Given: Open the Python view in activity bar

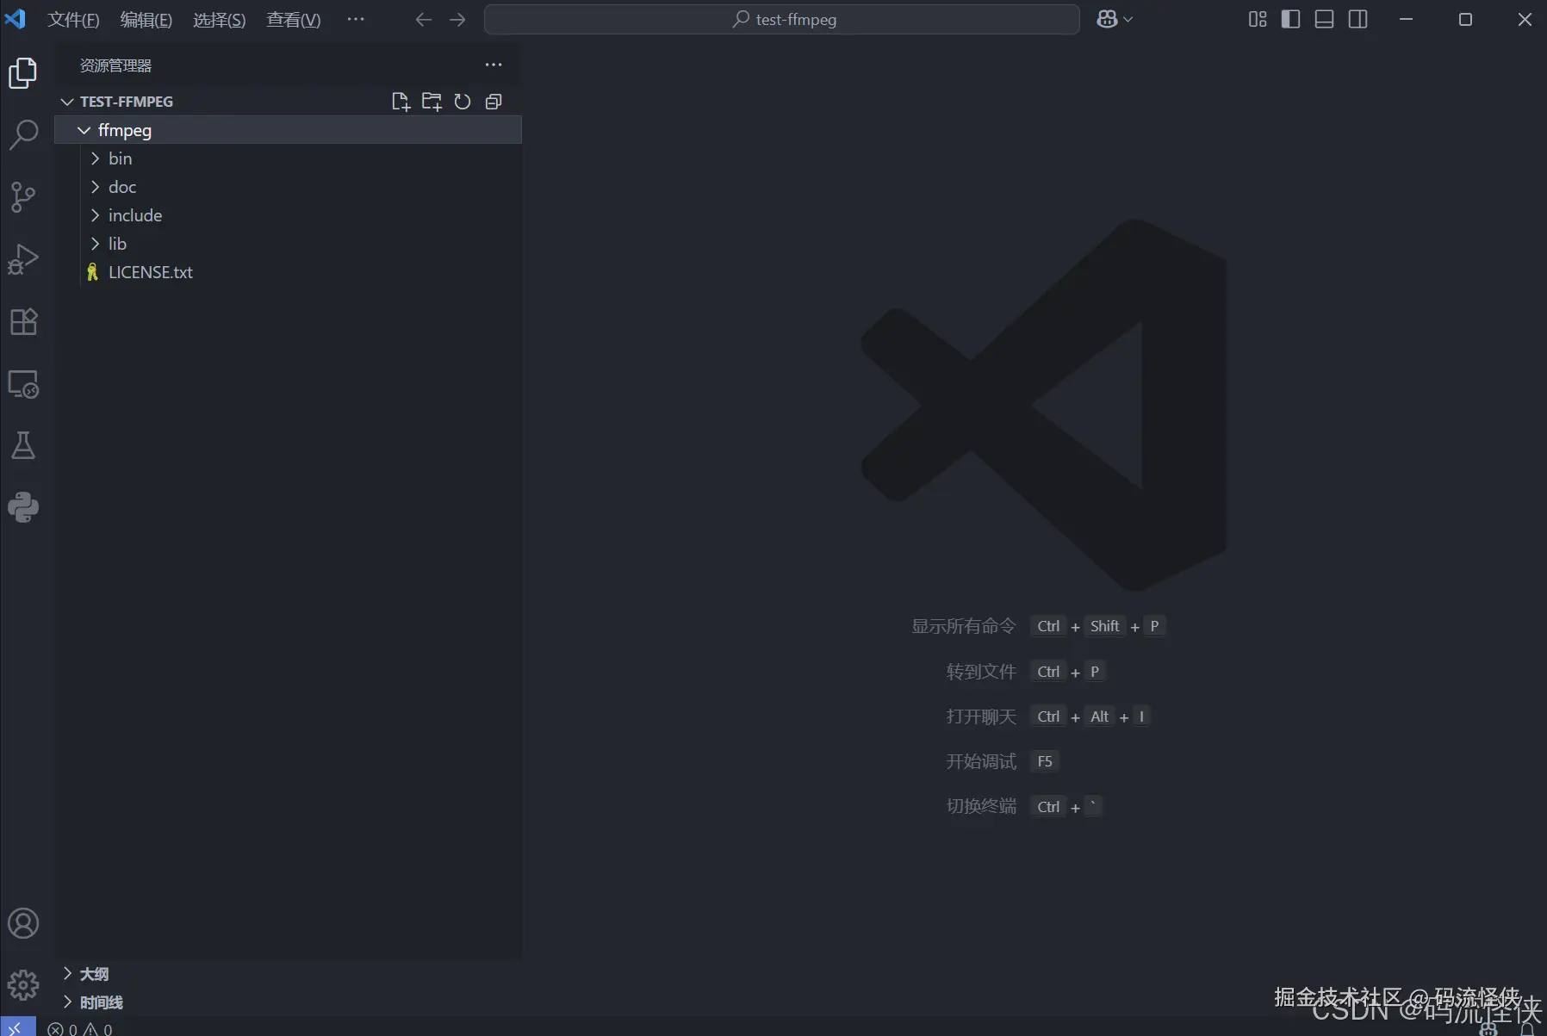Looking at the screenshot, I should pyautogui.click(x=23, y=507).
